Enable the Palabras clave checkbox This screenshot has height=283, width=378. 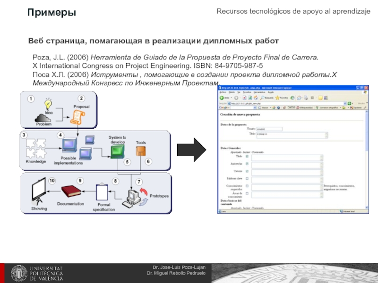coord(247,179)
